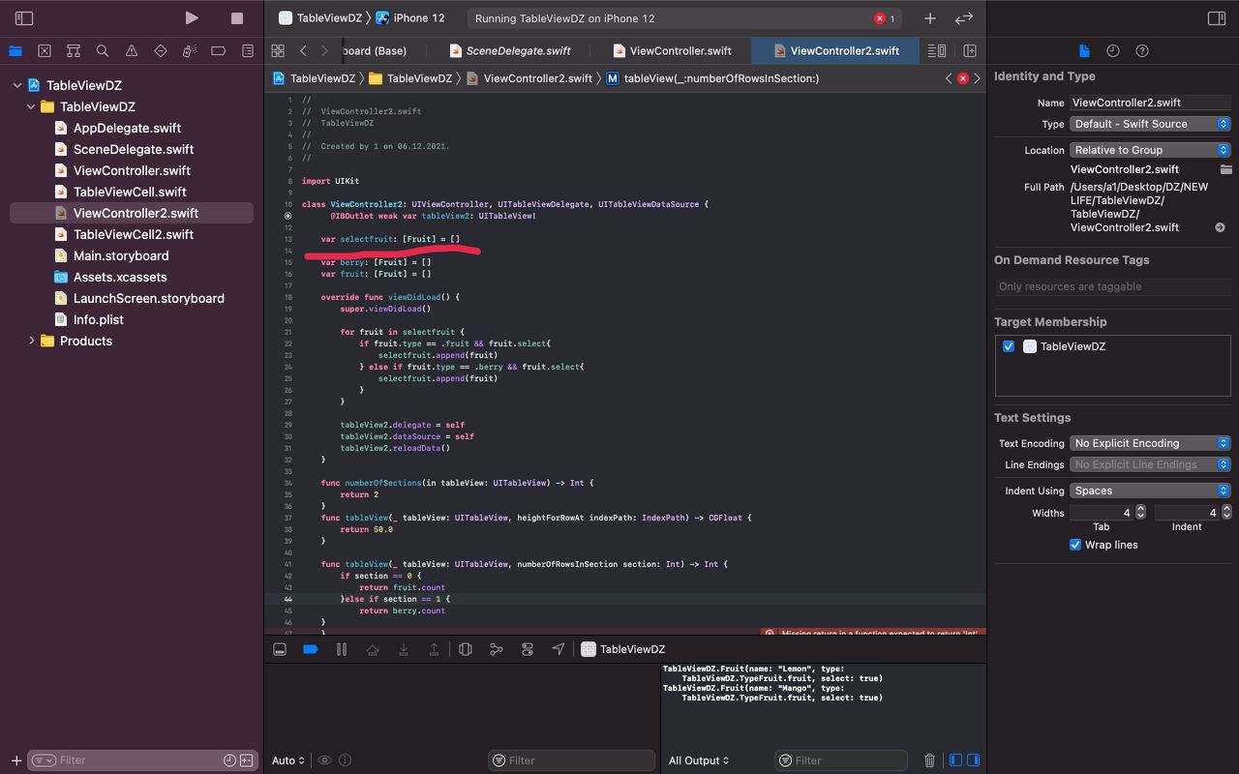Add an editor on the right
Viewport: 1239px width, 774px height.
tap(970, 50)
